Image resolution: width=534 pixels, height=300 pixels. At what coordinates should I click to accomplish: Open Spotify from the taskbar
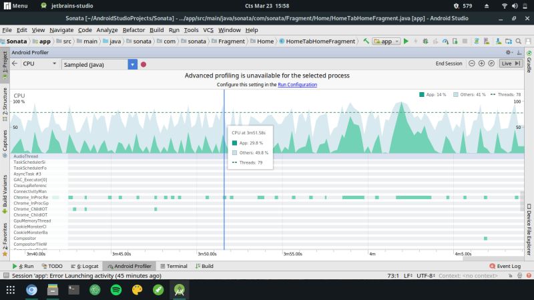pyautogui.click(x=116, y=290)
